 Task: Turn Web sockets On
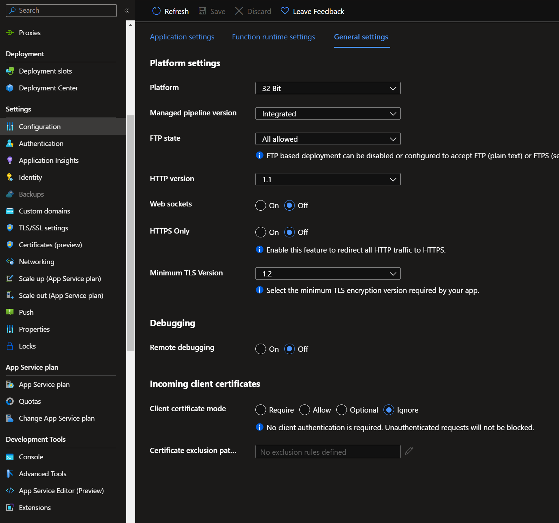(261, 205)
